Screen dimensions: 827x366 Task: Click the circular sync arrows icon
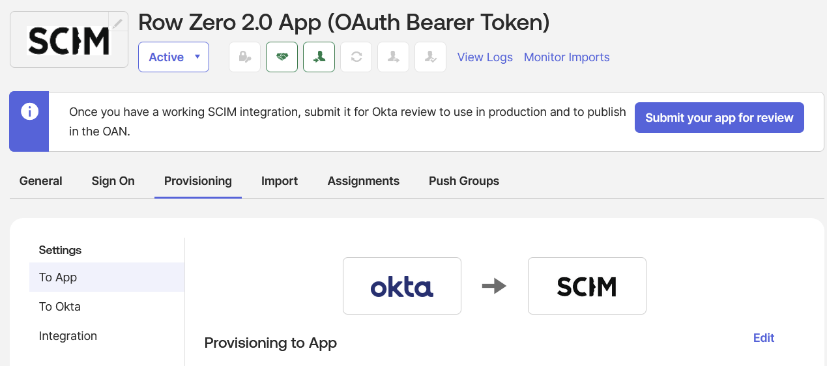pyautogui.click(x=356, y=57)
